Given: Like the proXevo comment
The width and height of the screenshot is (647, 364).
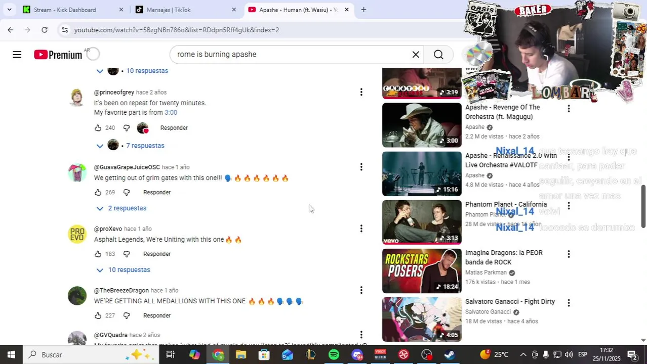Looking at the screenshot, I should pos(98,254).
